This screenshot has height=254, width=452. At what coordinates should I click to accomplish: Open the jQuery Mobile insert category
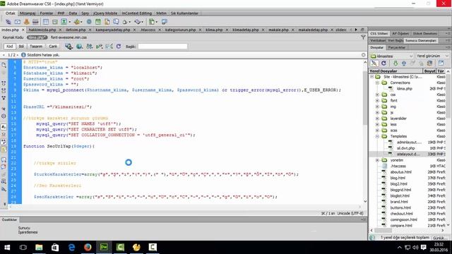click(105, 13)
